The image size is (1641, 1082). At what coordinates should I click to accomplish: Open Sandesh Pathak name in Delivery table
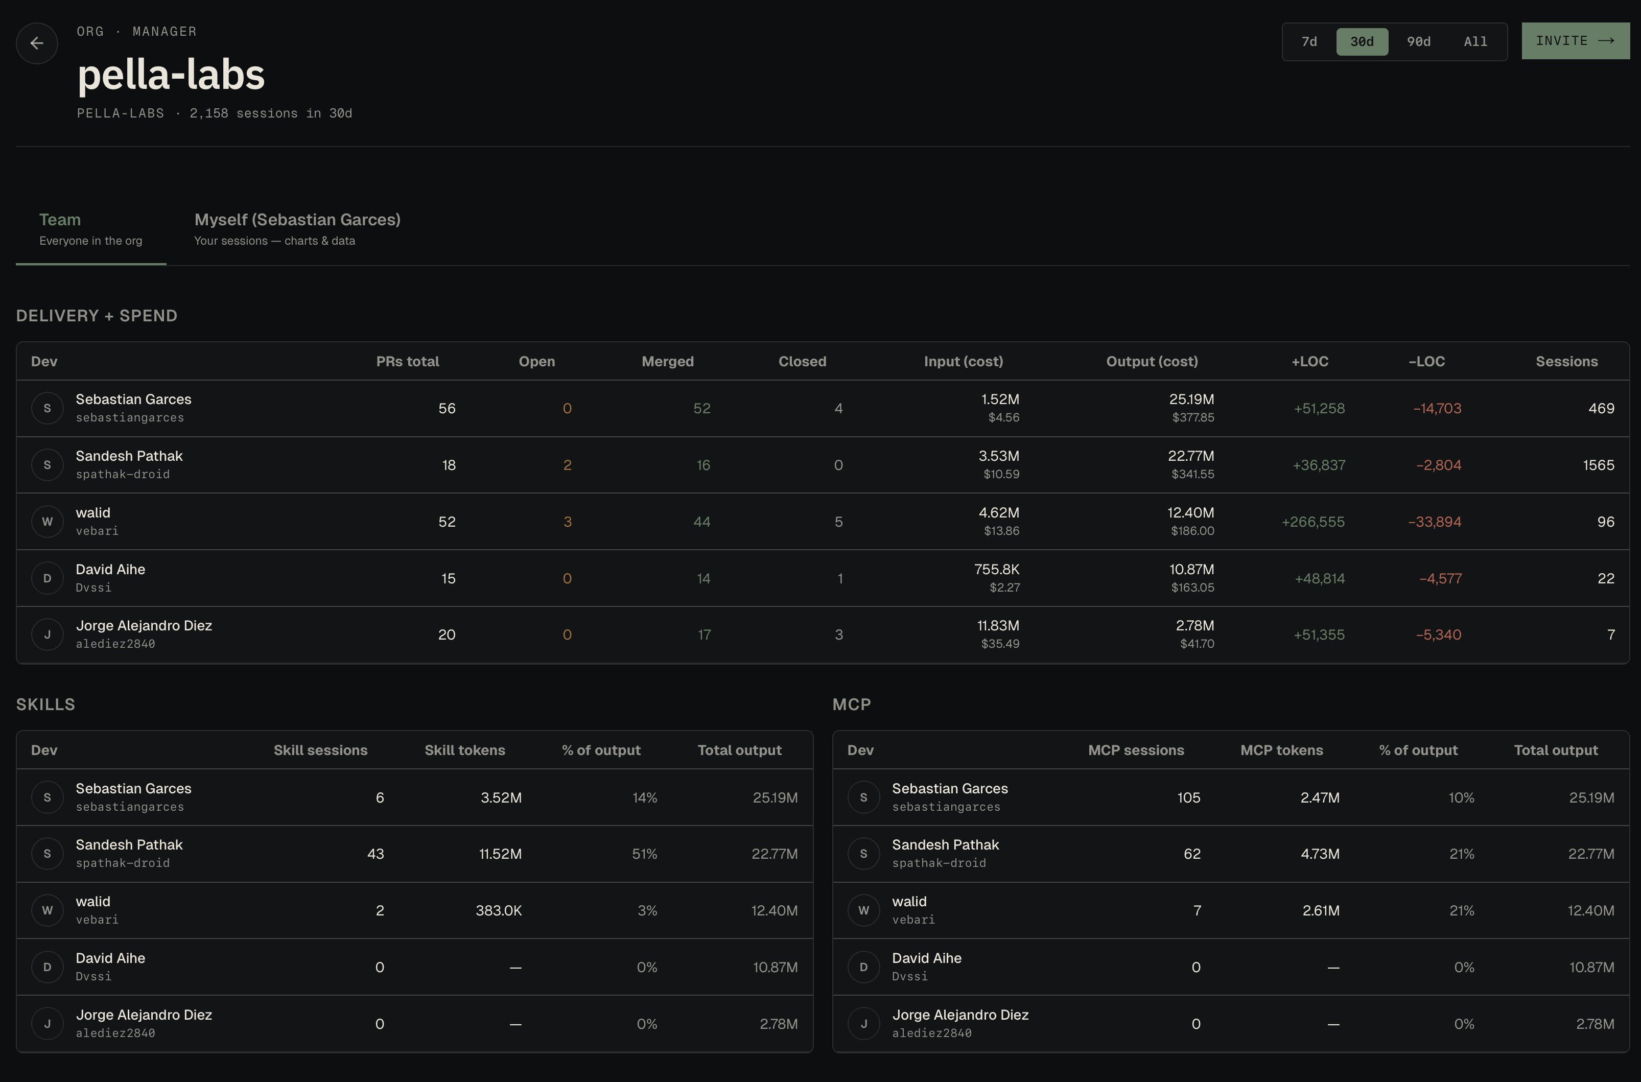(129, 456)
